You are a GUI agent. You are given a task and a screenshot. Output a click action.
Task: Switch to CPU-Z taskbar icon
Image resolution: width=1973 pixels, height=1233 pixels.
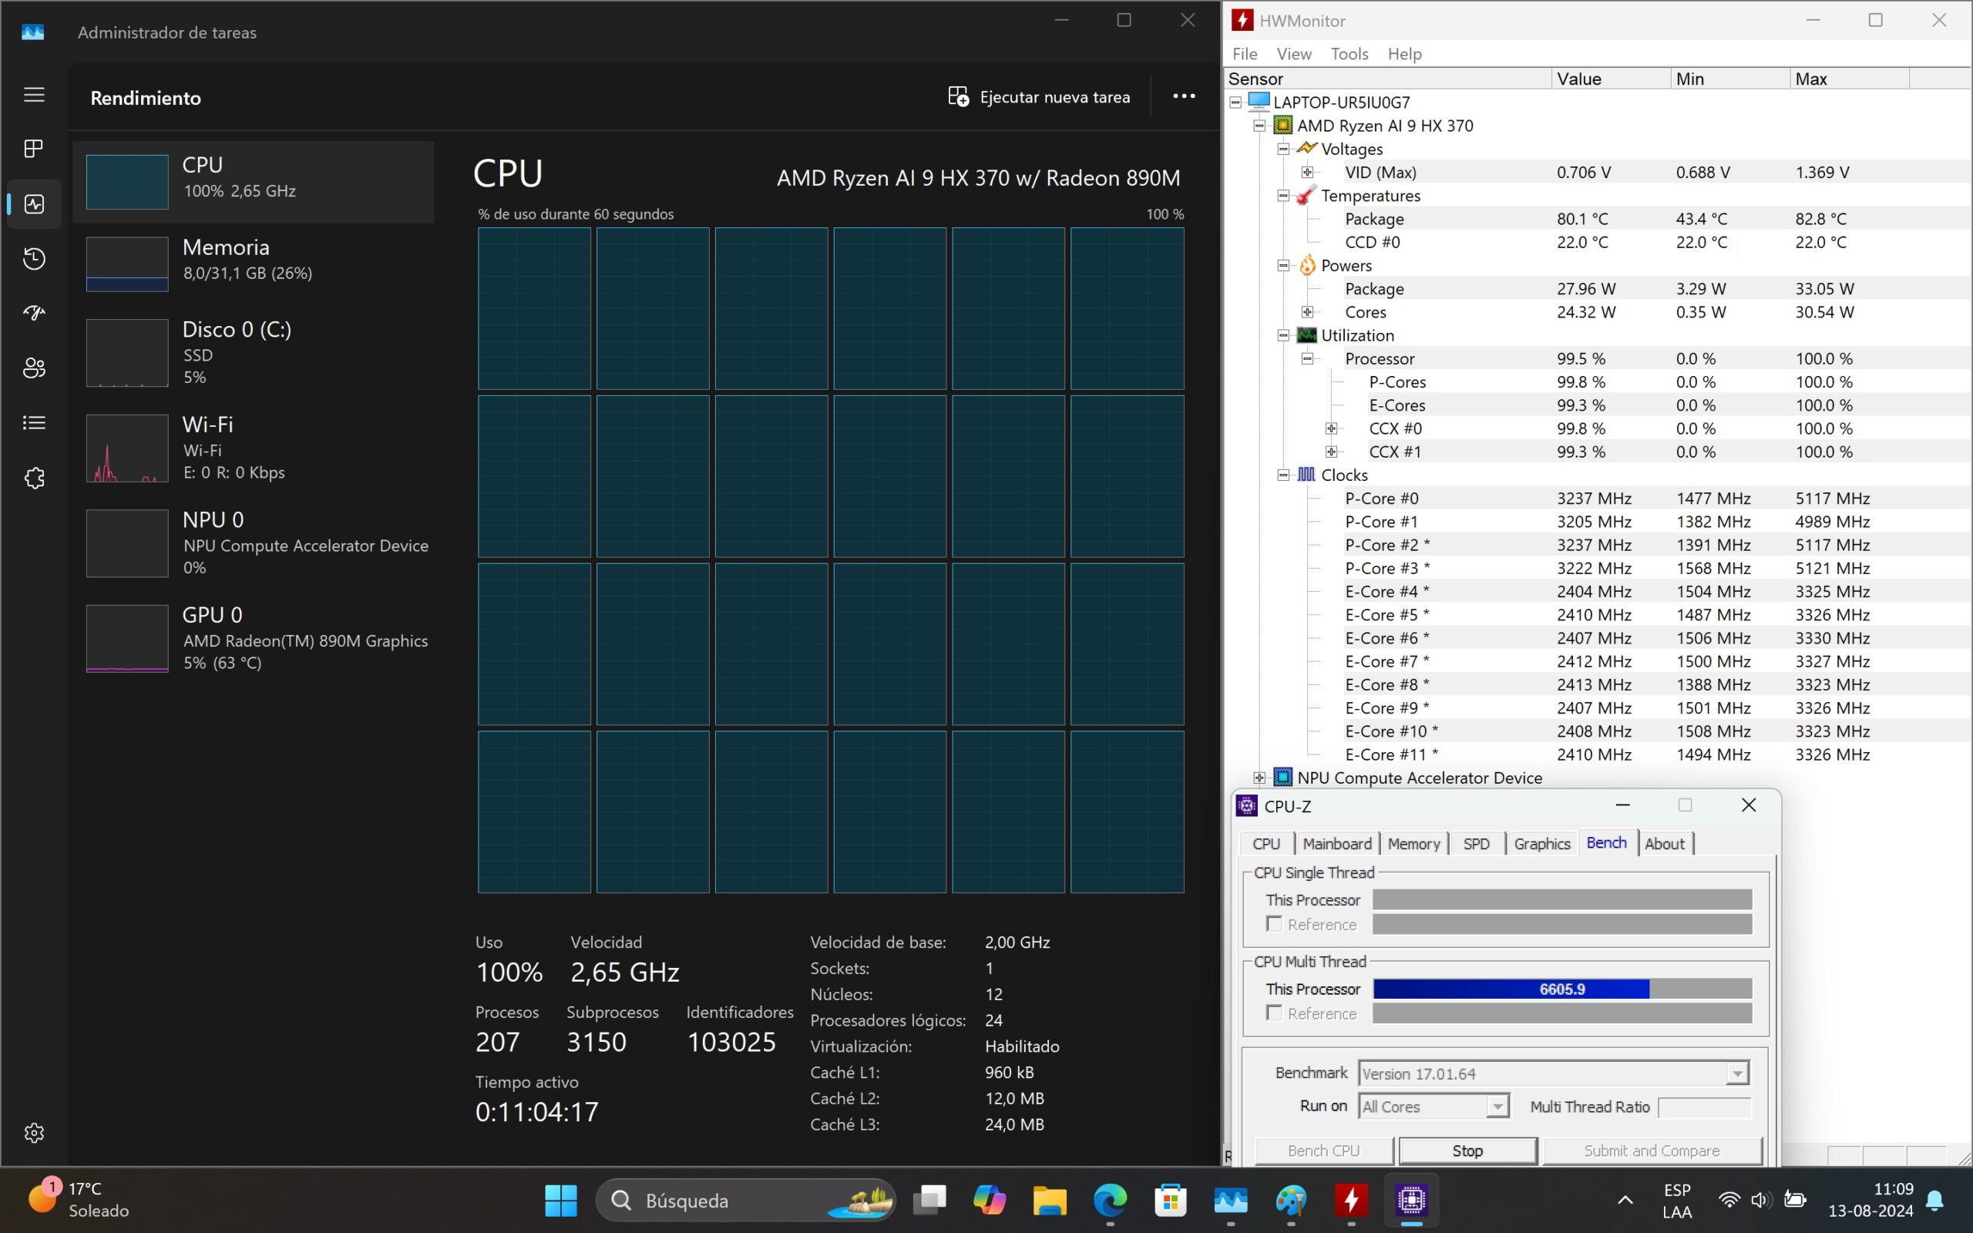[x=1411, y=1201]
